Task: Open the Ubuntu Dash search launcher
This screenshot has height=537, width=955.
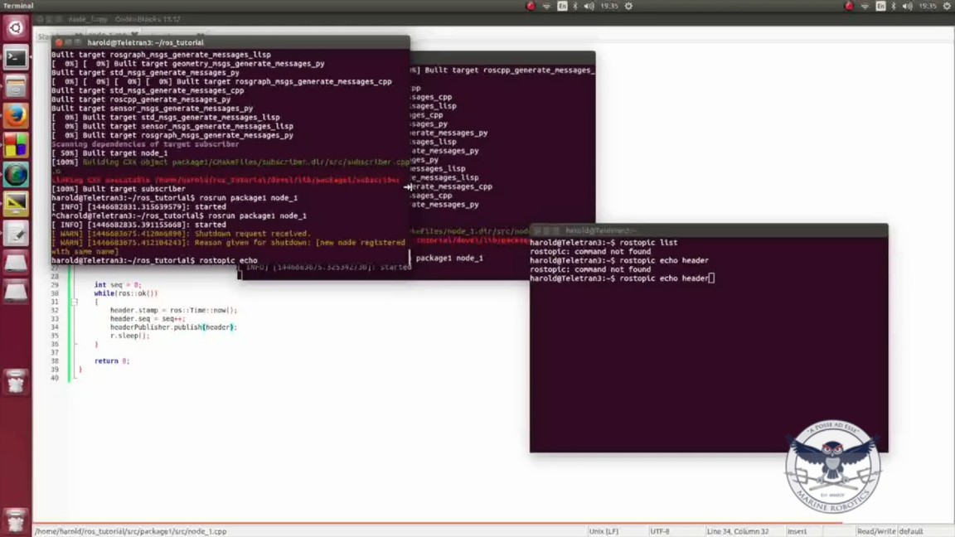Action: [16, 27]
